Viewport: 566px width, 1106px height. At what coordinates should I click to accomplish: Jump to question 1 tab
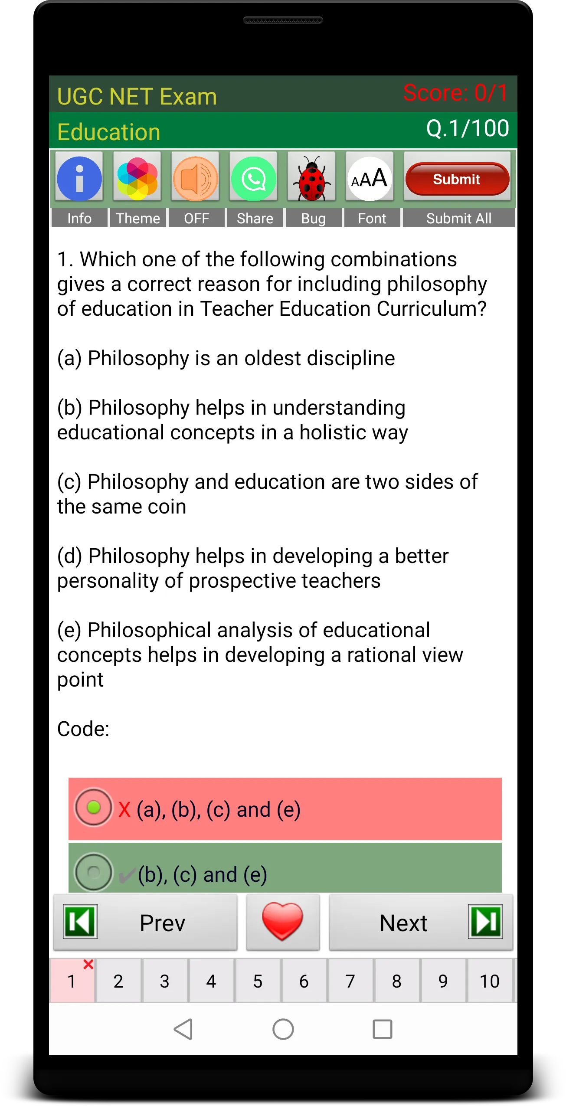tap(72, 981)
